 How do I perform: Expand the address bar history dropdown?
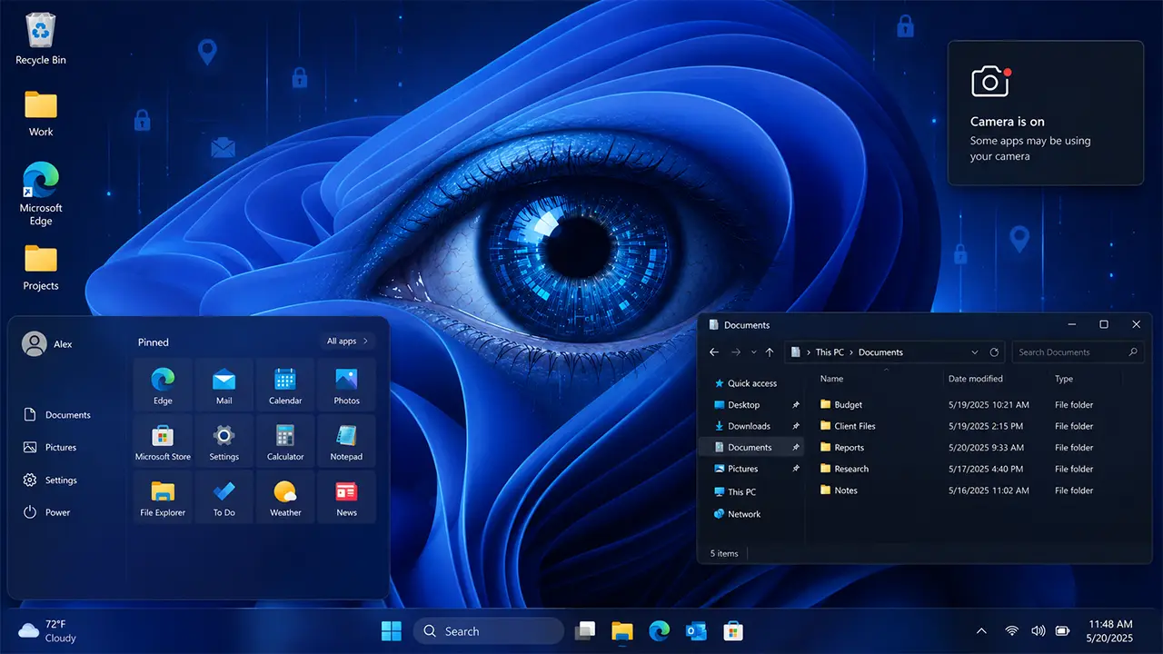(975, 352)
